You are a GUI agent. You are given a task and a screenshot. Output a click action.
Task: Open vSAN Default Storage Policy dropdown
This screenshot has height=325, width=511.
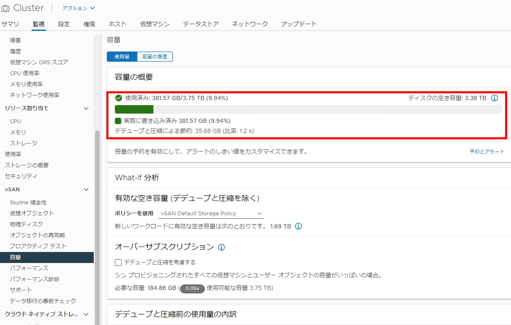(x=211, y=214)
